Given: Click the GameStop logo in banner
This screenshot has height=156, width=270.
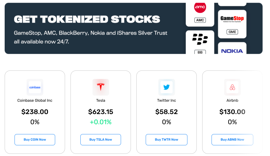Looking at the screenshot, I should pyautogui.click(x=232, y=19).
